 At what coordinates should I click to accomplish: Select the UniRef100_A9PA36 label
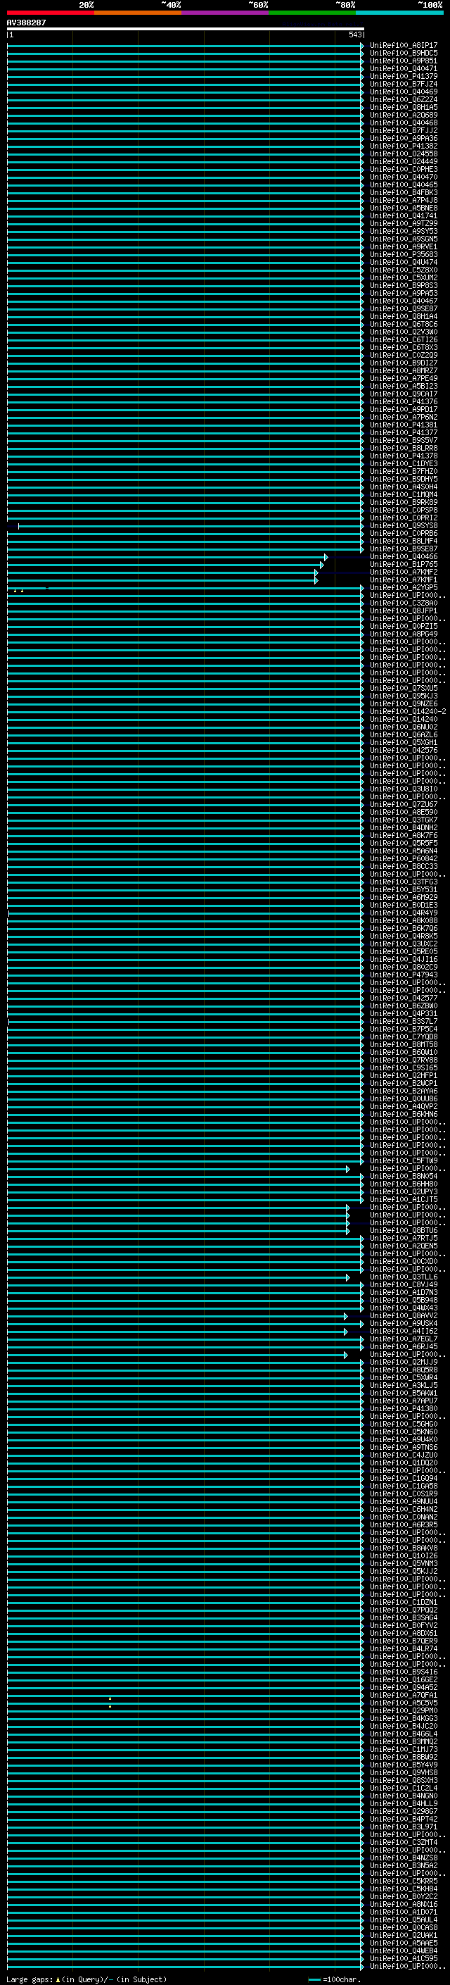click(x=403, y=138)
